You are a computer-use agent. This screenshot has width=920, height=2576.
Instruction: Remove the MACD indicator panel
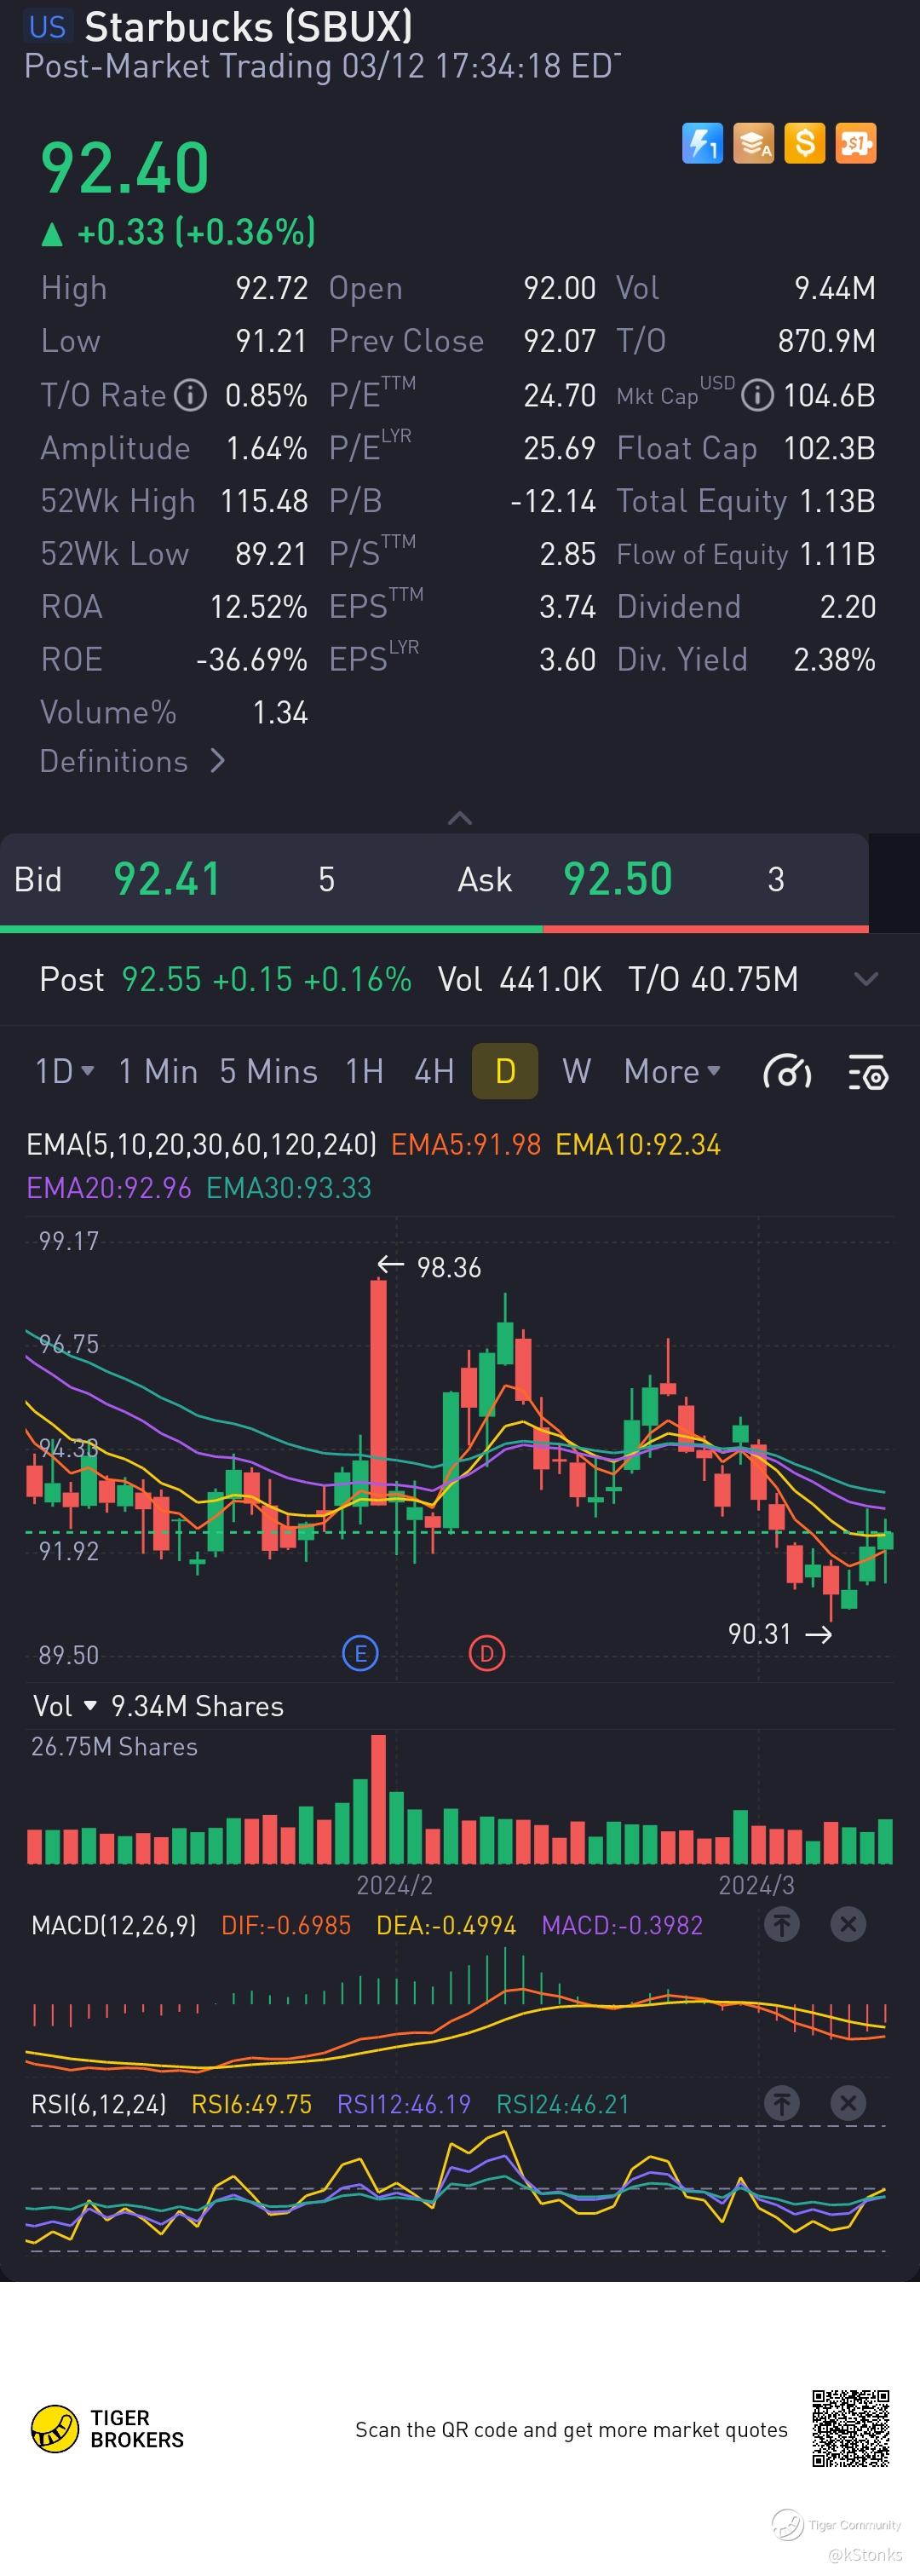tap(848, 1924)
